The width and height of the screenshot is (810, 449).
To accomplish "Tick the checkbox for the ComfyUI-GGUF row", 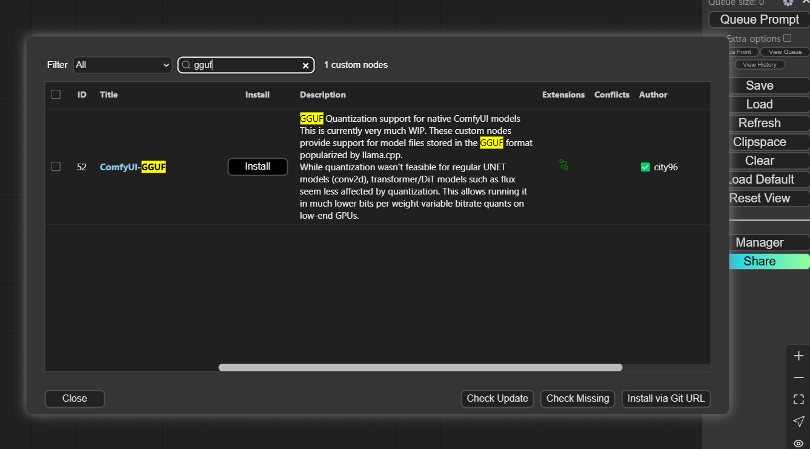I will pyautogui.click(x=56, y=167).
